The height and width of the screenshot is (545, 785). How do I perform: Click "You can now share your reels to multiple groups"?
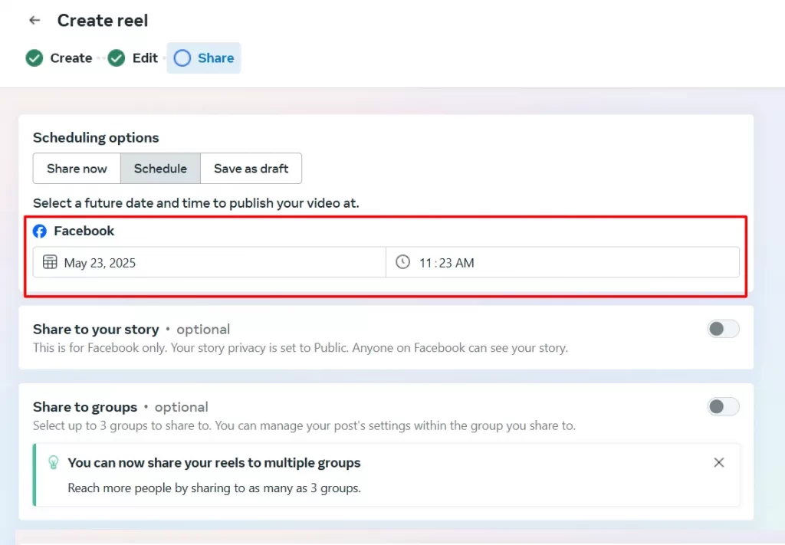click(215, 463)
